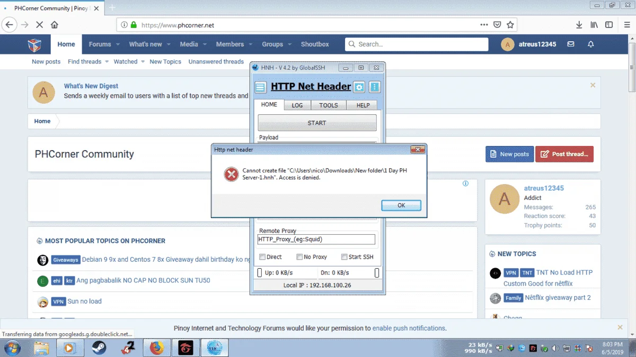636x357 pixels.
Task: Click the ad info icon
Action: pos(465,184)
